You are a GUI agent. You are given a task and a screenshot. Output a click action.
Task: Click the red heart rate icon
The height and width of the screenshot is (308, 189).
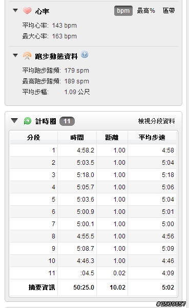point(27,11)
